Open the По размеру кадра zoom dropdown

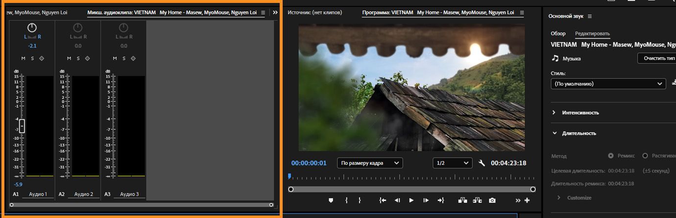point(369,163)
